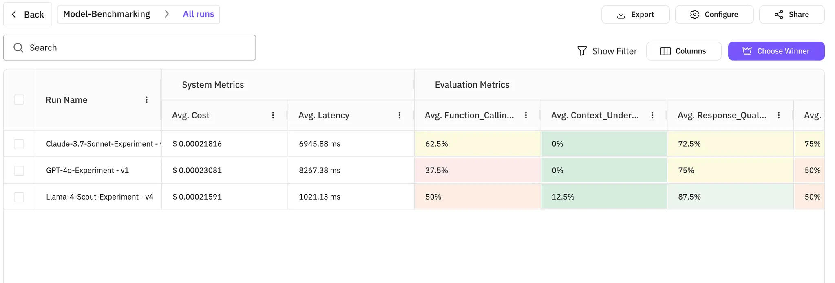Open the Model-Benchmarking breadcrumb

[106, 14]
